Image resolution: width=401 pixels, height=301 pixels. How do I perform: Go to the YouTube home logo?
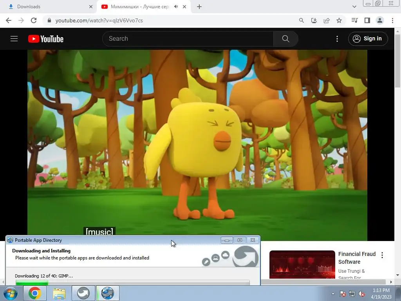46,39
